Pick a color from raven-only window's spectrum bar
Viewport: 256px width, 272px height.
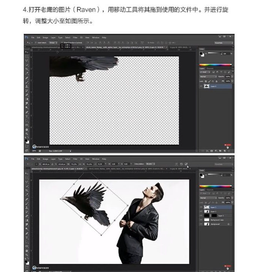click(215, 65)
